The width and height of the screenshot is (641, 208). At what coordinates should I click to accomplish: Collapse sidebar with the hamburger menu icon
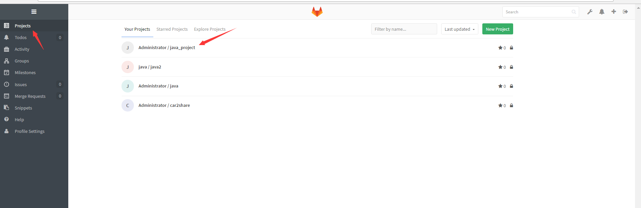click(34, 12)
